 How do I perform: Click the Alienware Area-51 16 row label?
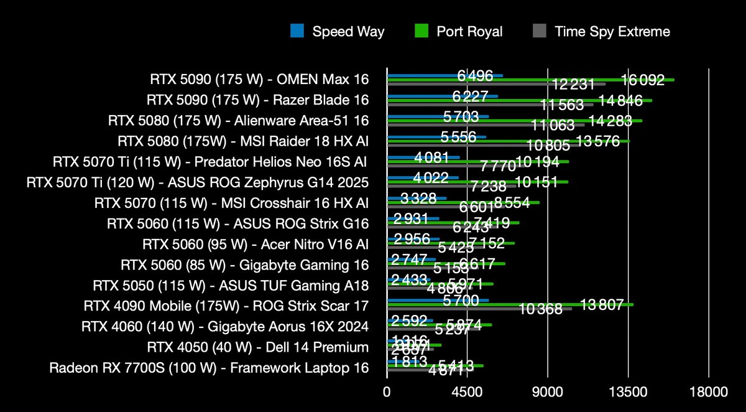point(238,120)
